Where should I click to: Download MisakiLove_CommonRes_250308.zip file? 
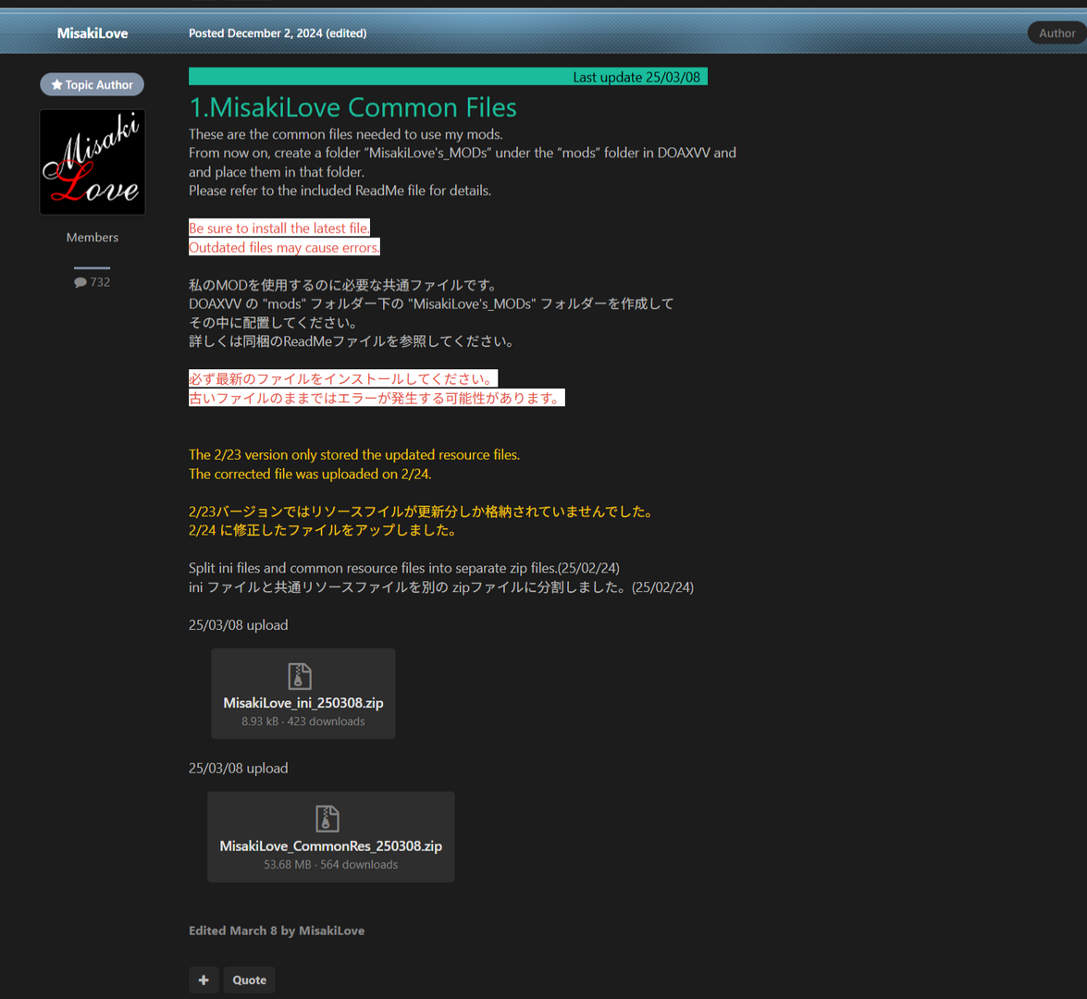(x=330, y=846)
